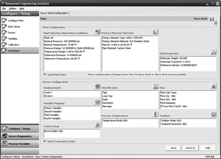Open Configure Flow in sidebar
Image resolution: width=221 pixels, height=159 pixels.
(13, 21)
